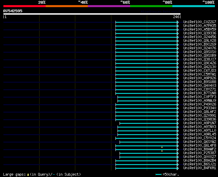The height and width of the screenshot is (177, 218).
Task: Click the cyan alignment bar for UniRef100_C0Z2G7
Action: pos(146,22)
